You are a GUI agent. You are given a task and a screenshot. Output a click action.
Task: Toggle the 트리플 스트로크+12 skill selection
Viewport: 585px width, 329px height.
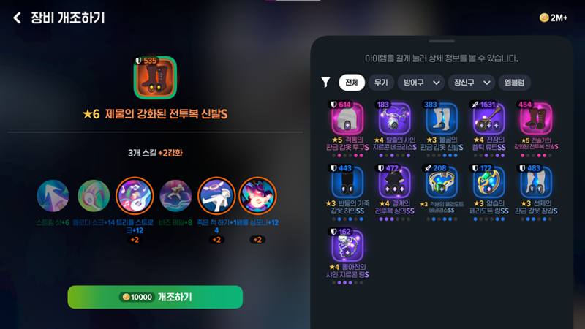coord(135,195)
